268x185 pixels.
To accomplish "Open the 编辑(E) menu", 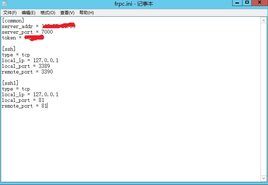I will pos(28,12).
